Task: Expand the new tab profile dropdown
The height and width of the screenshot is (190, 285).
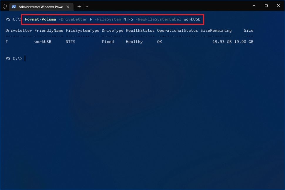Action: pos(87,7)
